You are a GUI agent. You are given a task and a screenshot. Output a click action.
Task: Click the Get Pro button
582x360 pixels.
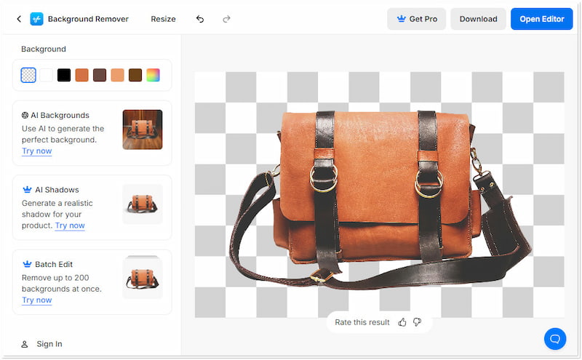416,19
